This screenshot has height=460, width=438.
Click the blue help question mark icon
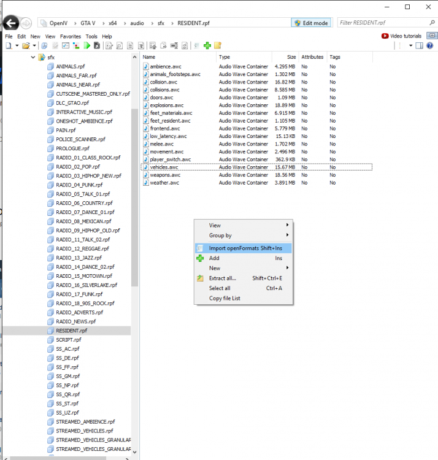pyautogui.click(x=430, y=45)
